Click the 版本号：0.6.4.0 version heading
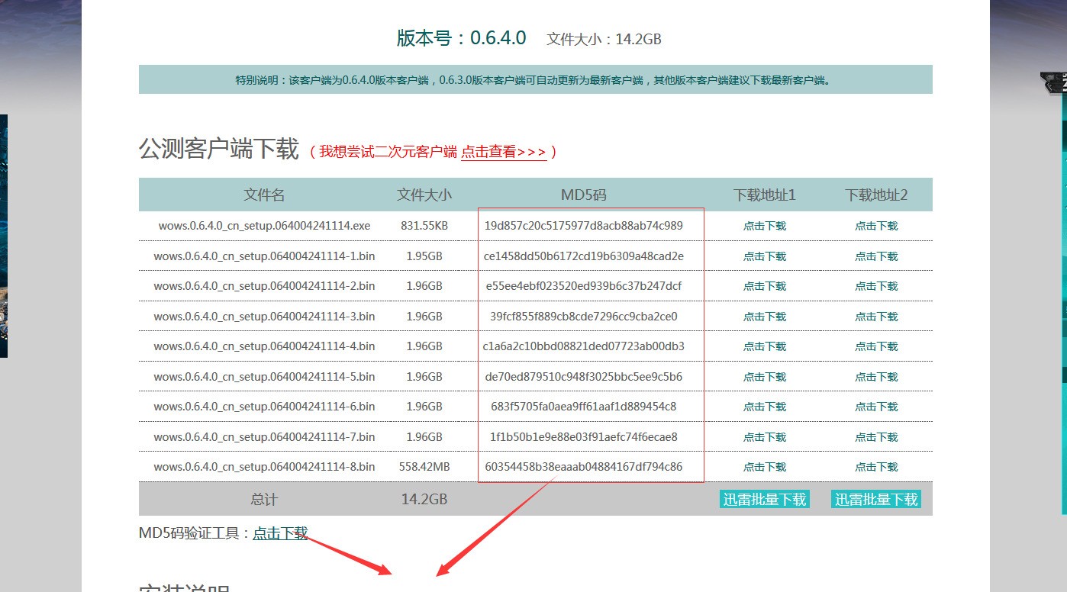1067x592 pixels. point(461,38)
